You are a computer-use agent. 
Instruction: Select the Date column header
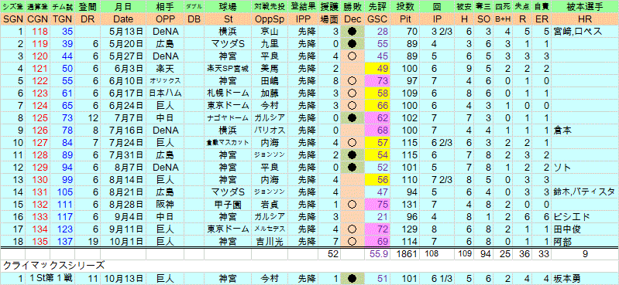pyautogui.click(x=123, y=19)
